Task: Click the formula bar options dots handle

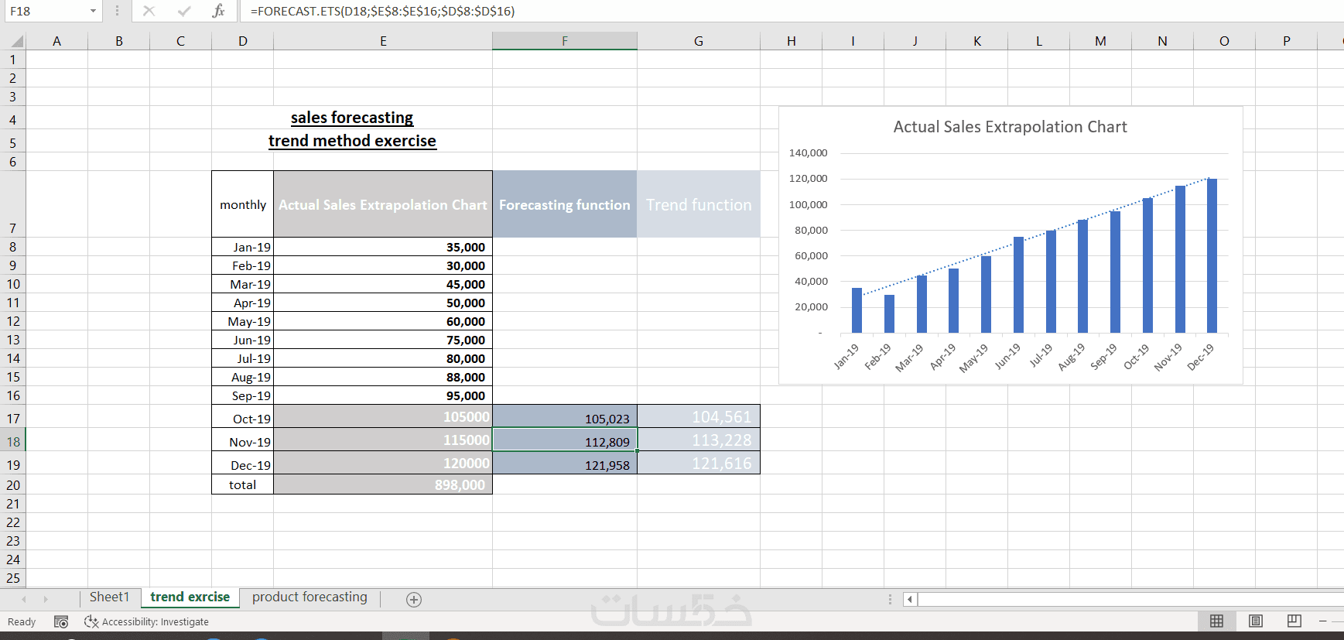Action: coord(117,11)
